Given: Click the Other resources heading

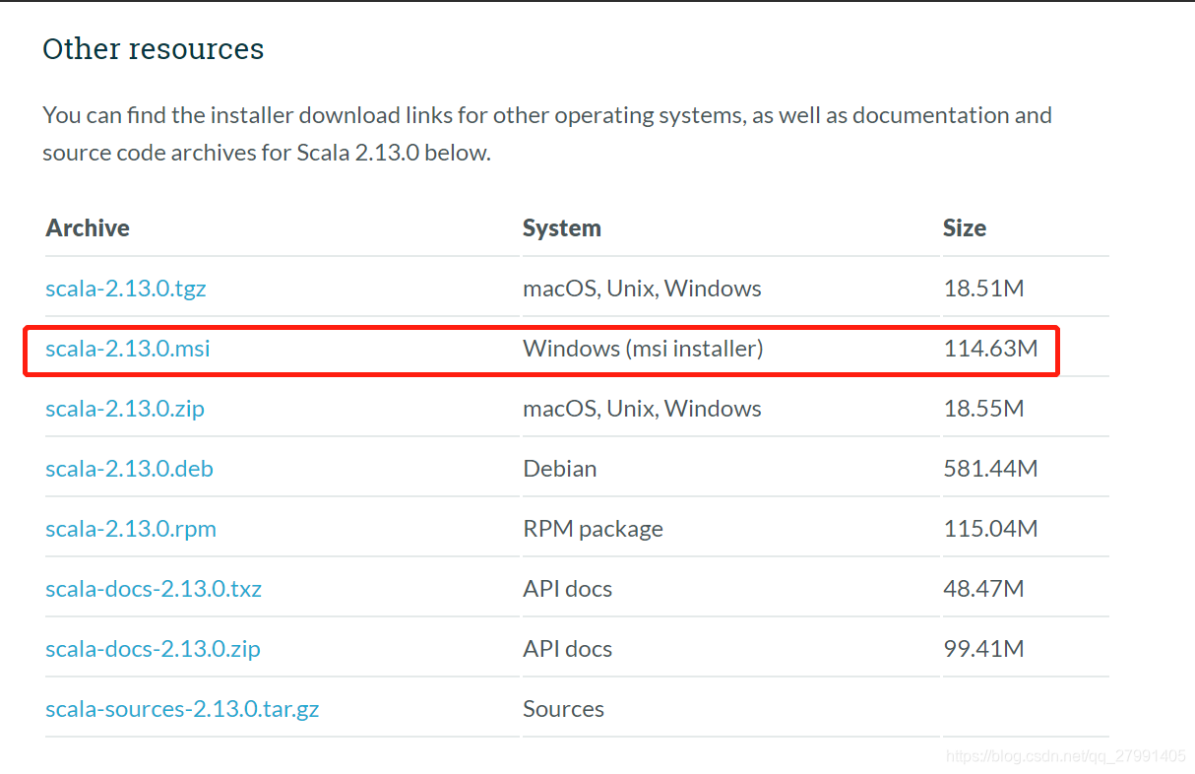Looking at the screenshot, I should pos(153,48).
